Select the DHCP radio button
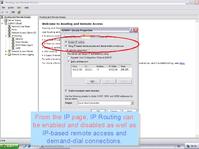 click(x=69, y=57)
